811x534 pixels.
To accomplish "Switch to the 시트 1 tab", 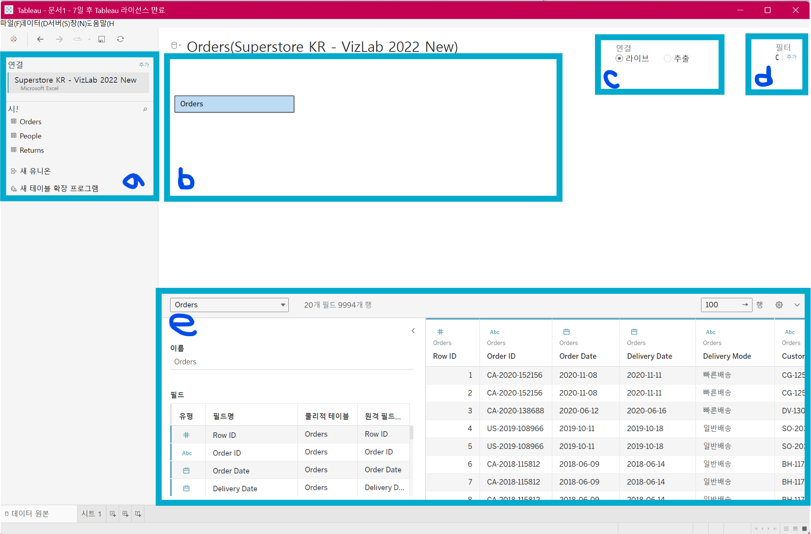I will pos(91,514).
